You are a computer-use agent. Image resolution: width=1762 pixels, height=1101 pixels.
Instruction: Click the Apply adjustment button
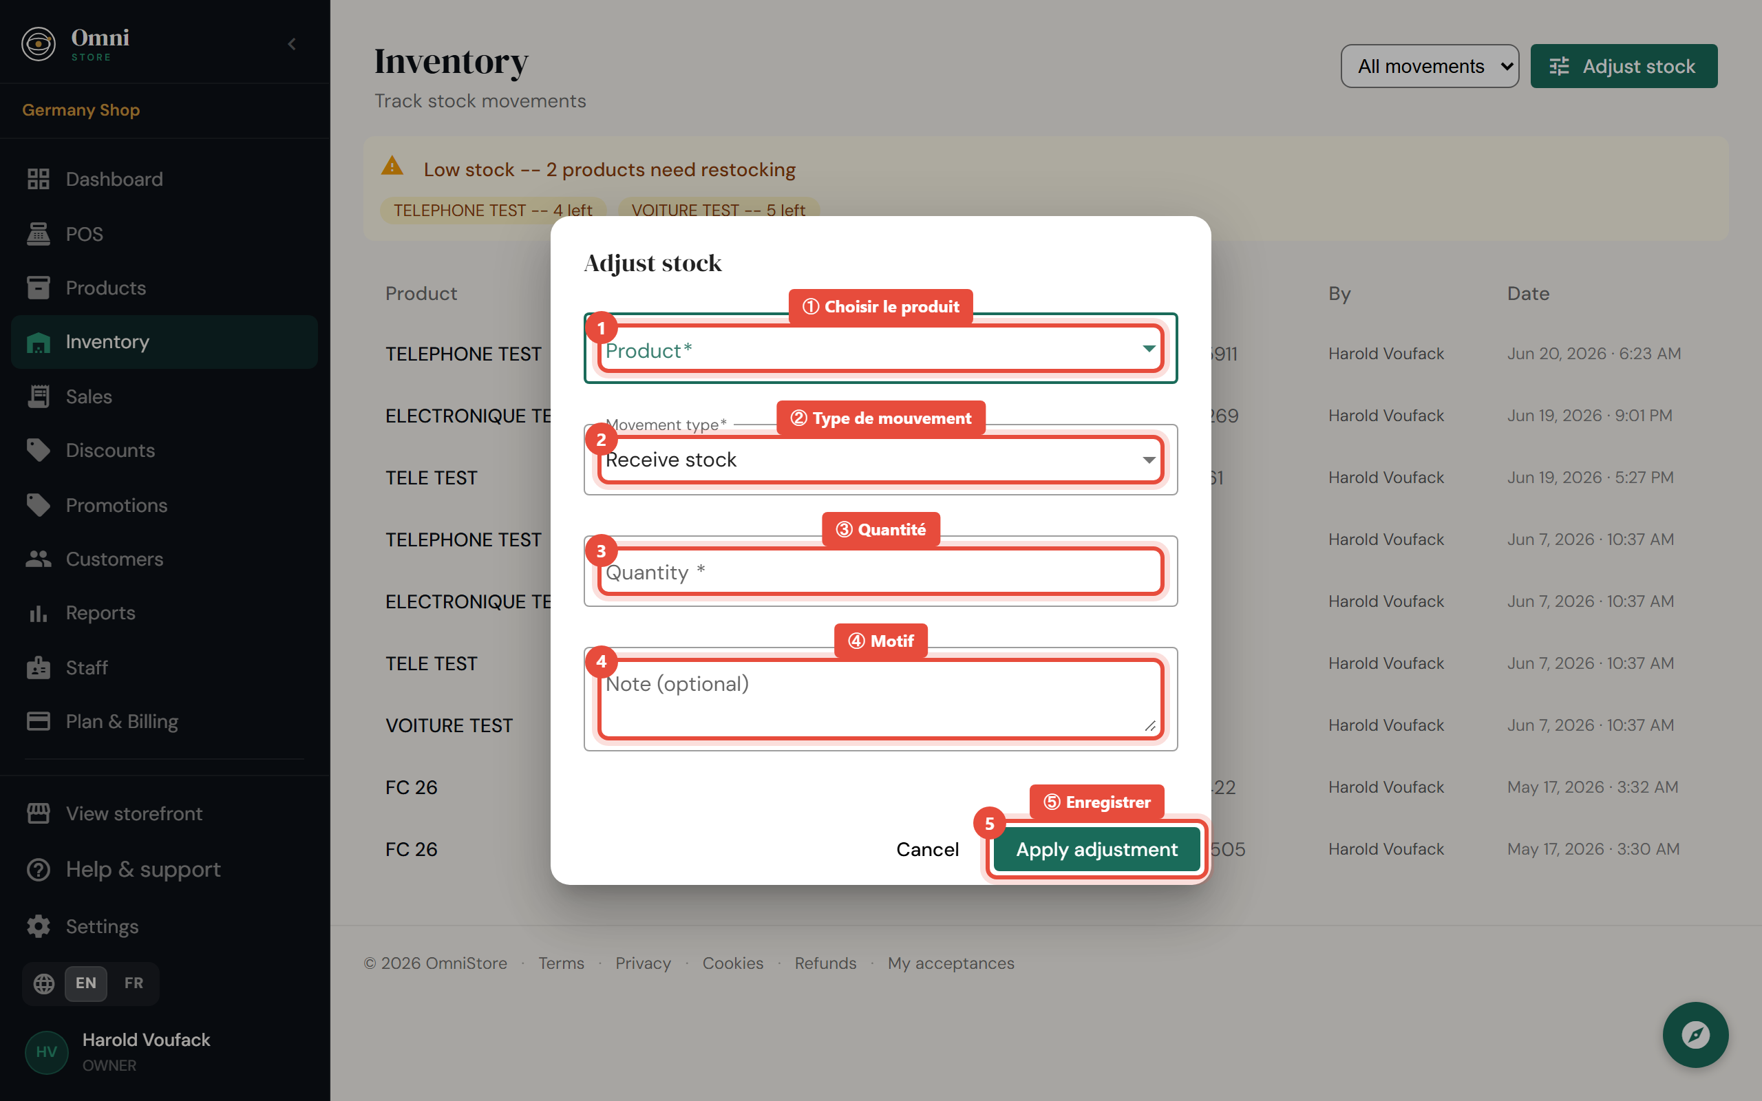(x=1096, y=849)
